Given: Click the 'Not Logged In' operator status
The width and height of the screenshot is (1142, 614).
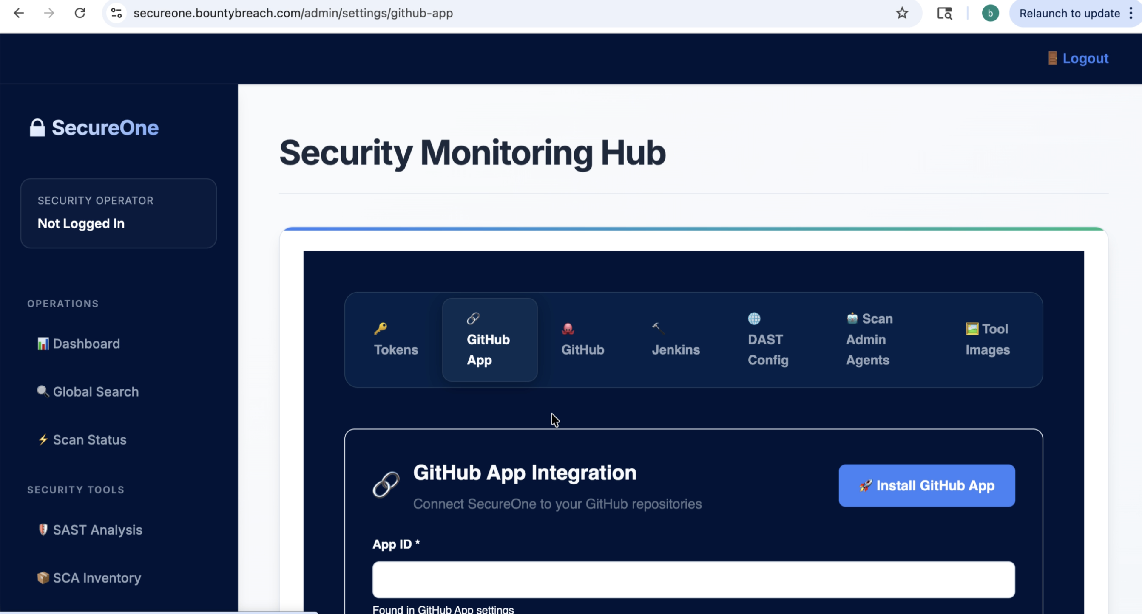Looking at the screenshot, I should click(x=81, y=223).
